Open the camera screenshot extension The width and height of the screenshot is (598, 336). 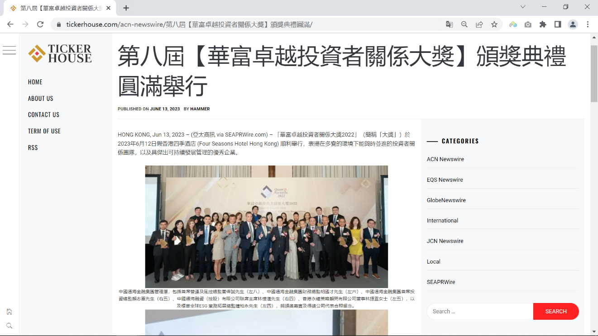[x=528, y=24]
